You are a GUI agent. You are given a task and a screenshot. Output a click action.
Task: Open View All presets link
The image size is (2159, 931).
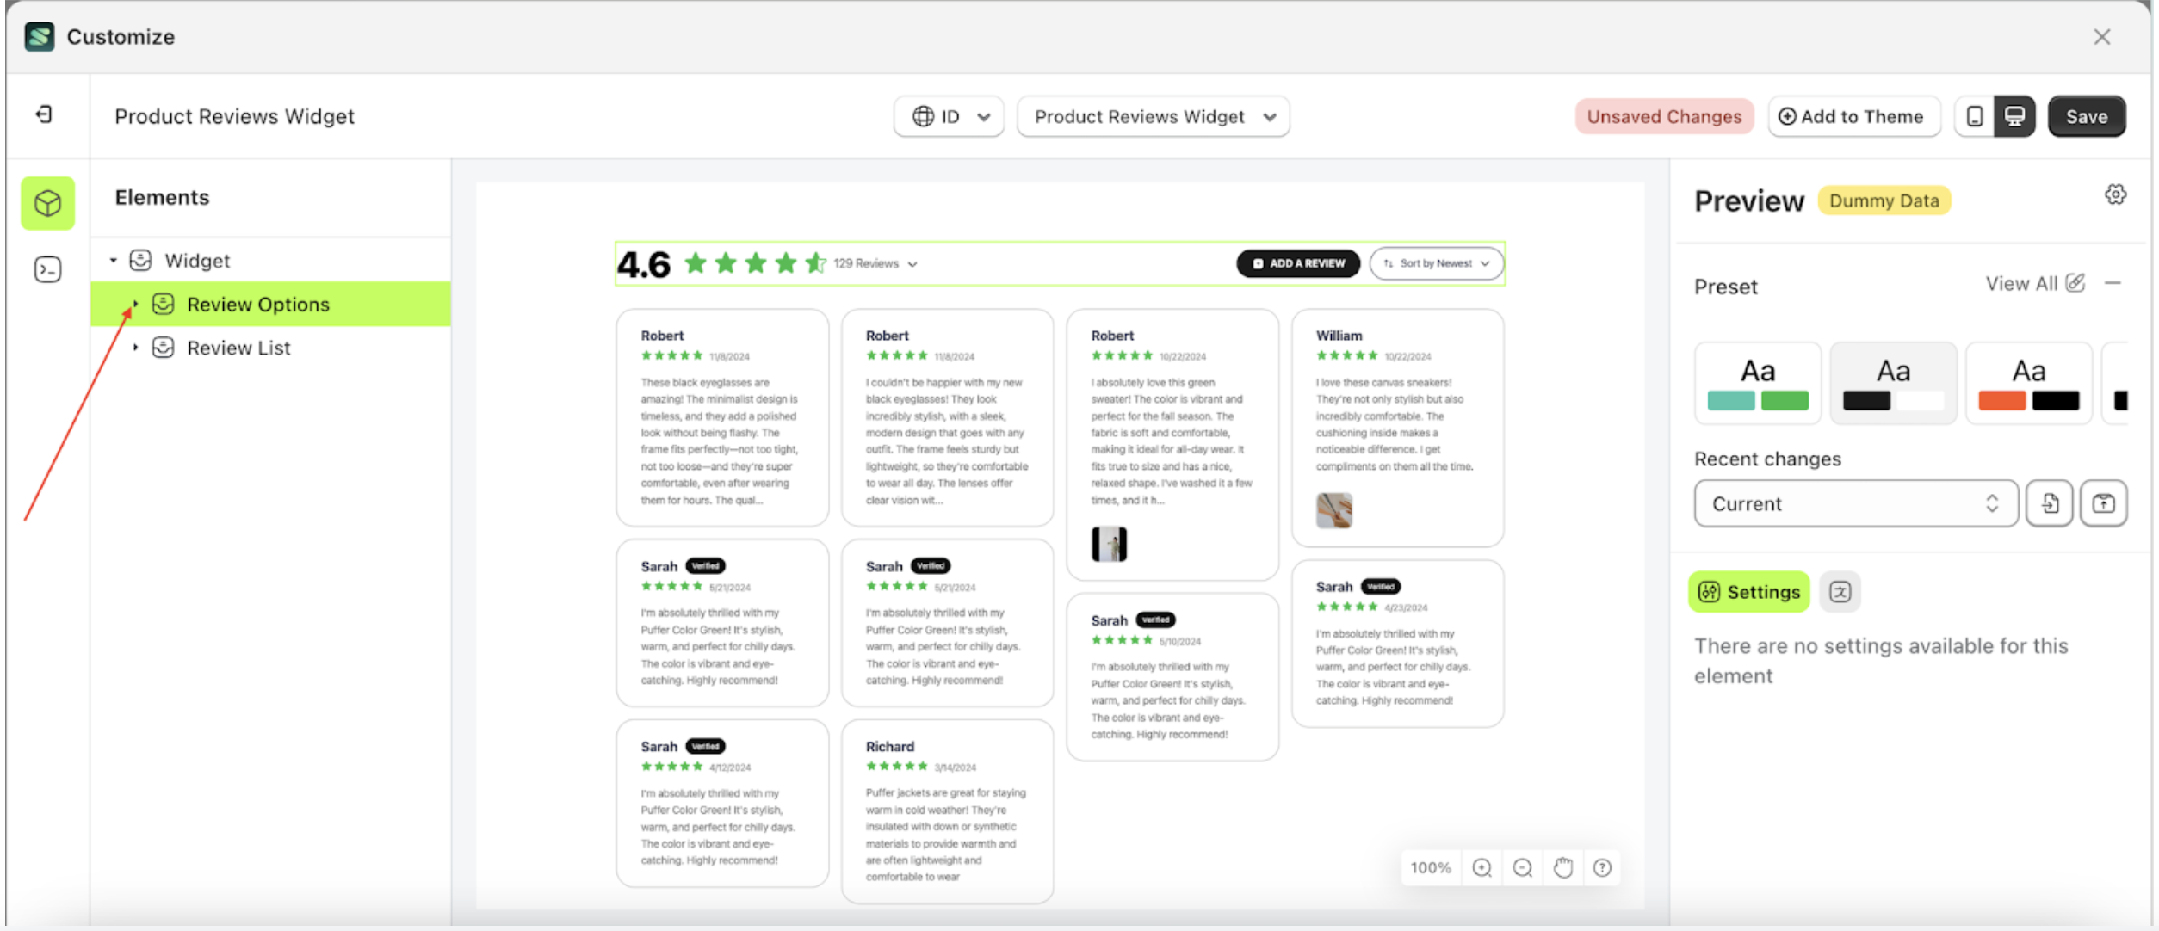point(2022,283)
